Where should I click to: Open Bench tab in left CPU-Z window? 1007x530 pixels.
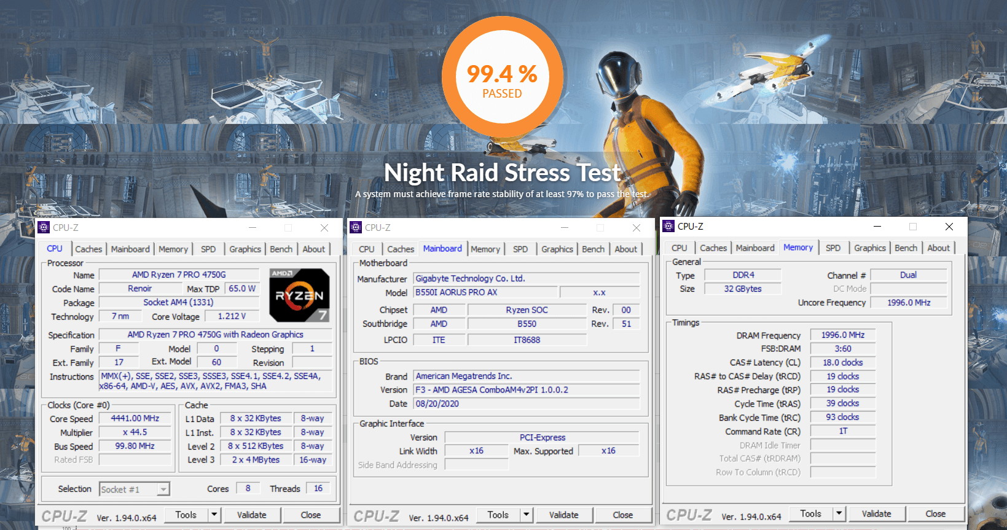[x=281, y=249]
